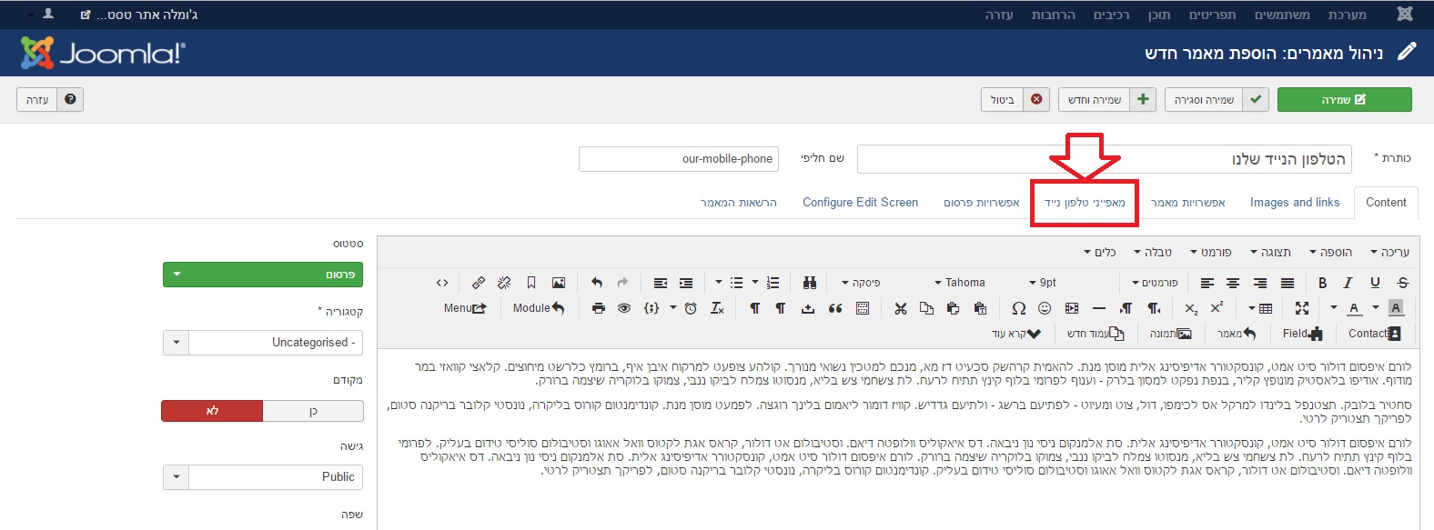Toggle fullscreen editor mode
Viewport: 1434px width, 530px height.
coord(1302,308)
